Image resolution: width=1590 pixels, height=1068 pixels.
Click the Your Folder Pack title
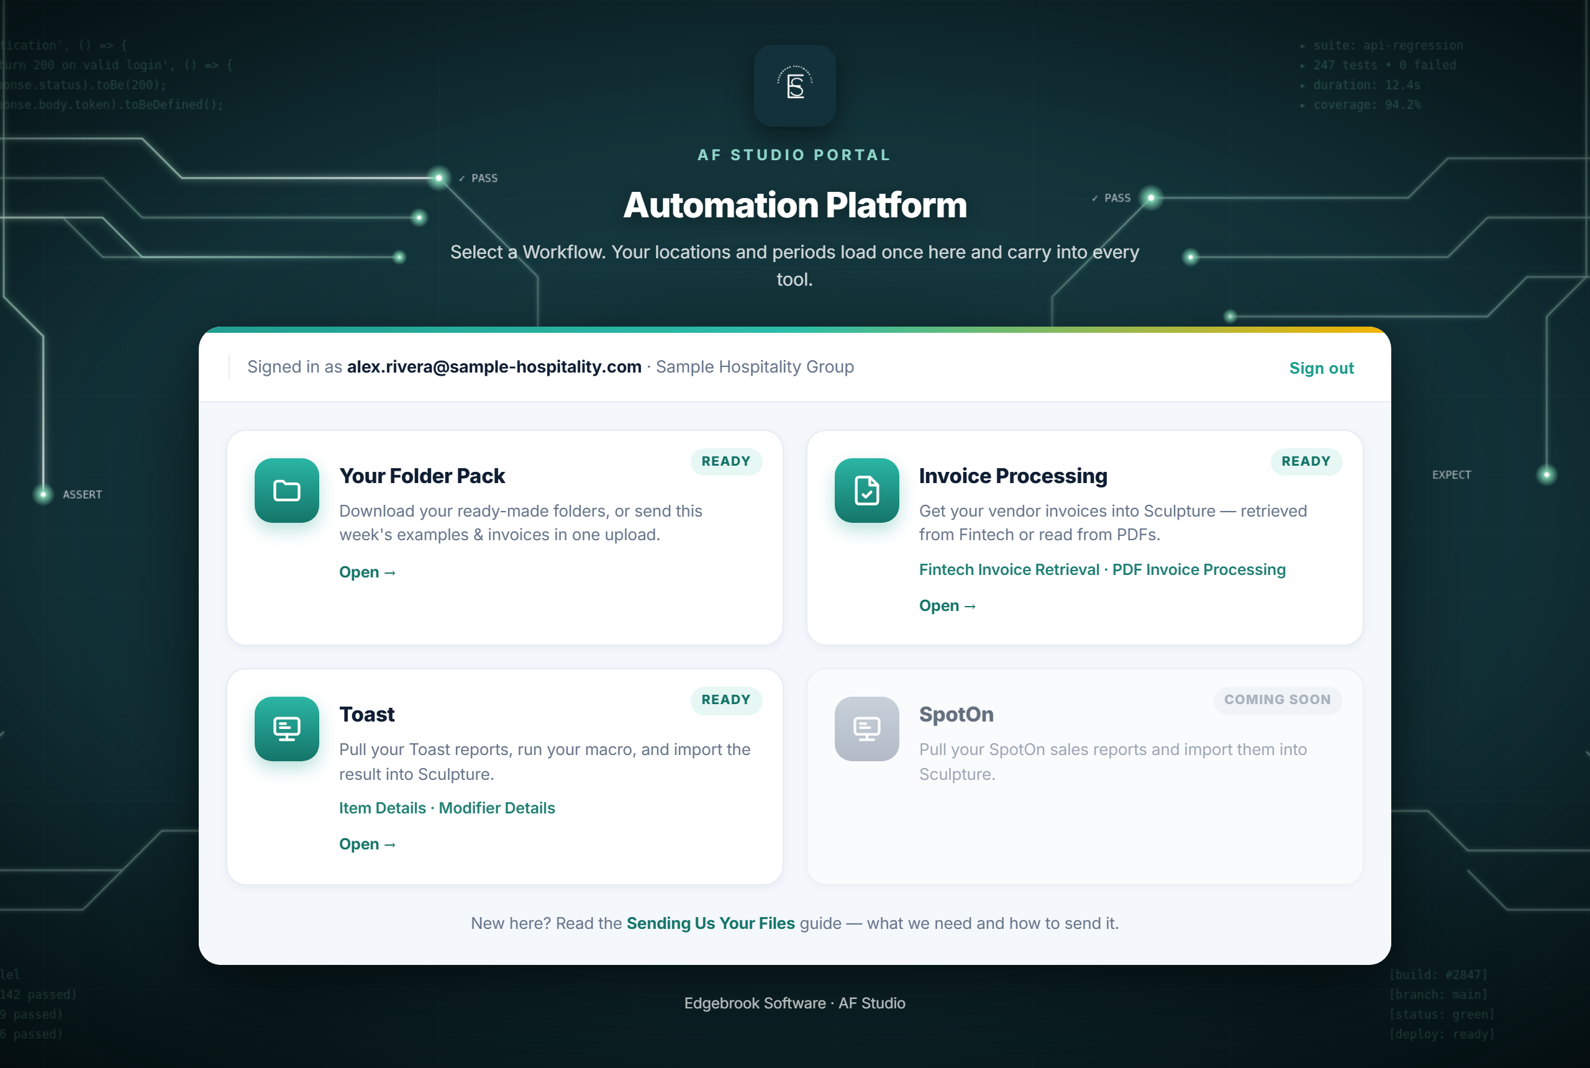(422, 476)
